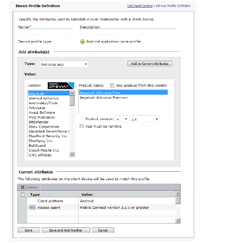Select Avast Software in vendor list
The height and width of the screenshot is (243, 227).
[x=42, y=113]
